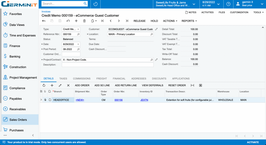Add a row in details grid
The height and width of the screenshot is (145, 266).
[x=52, y=85]
